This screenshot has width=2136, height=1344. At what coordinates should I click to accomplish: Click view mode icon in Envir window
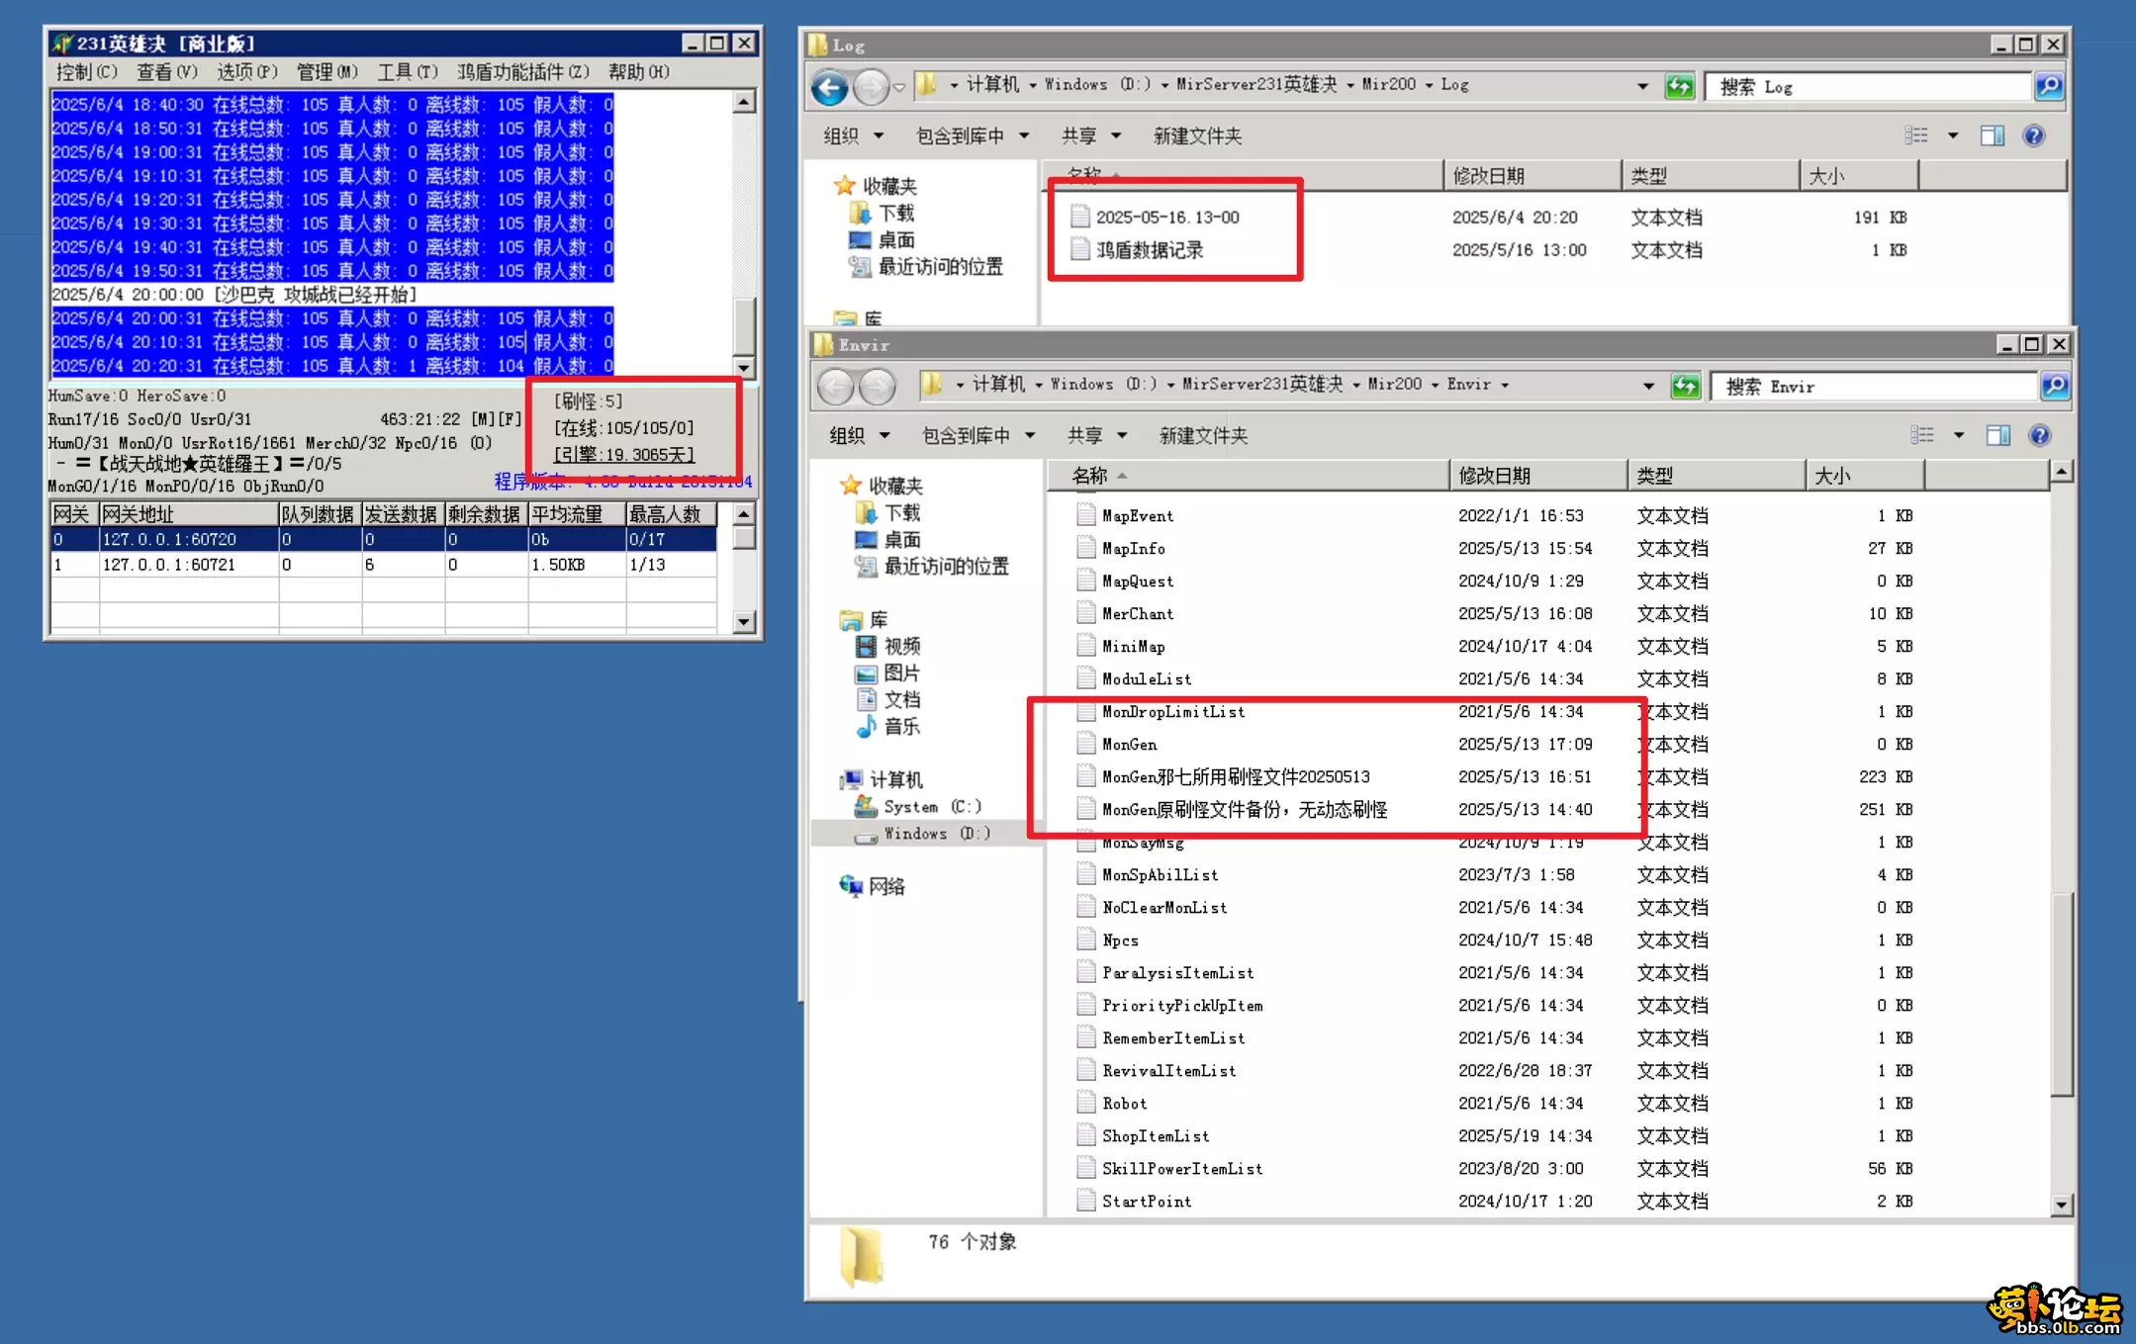coord(1922,435)
